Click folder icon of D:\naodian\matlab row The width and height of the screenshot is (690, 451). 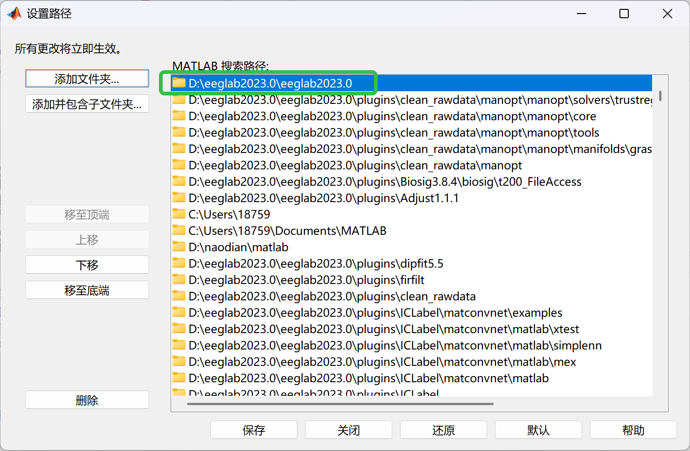coord(179,247)
